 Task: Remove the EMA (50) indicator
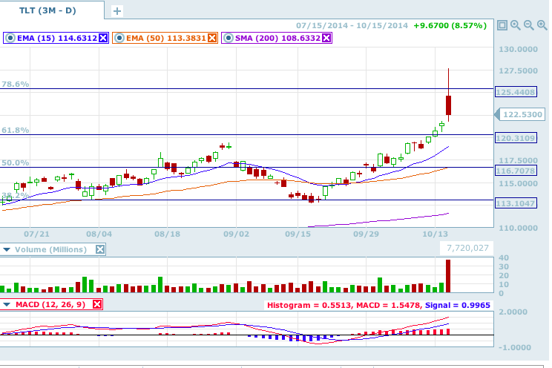pos(212,38)
